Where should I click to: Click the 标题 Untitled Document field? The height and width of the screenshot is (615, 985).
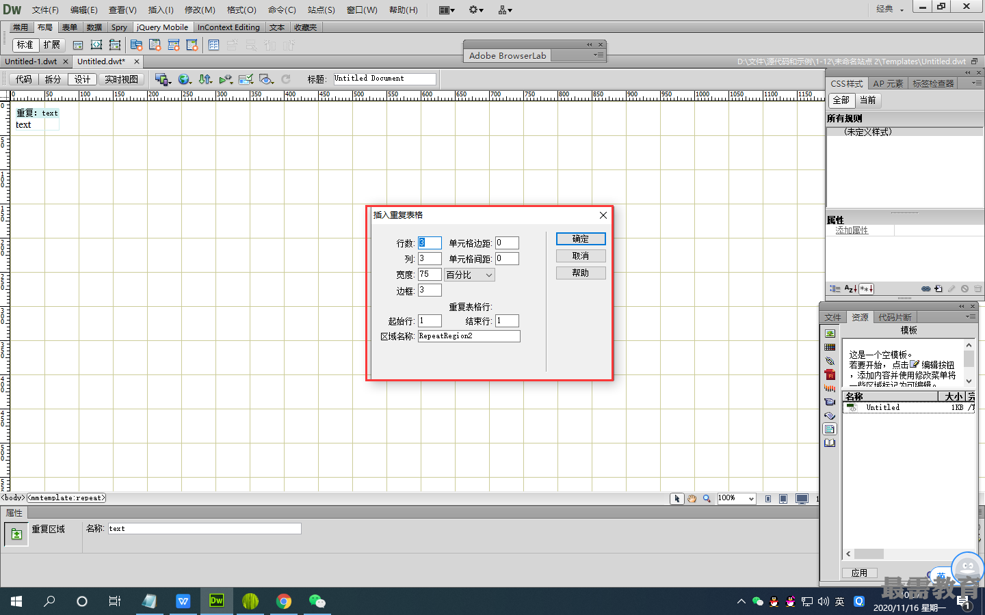pyautogui.click(x=384, y=79)
